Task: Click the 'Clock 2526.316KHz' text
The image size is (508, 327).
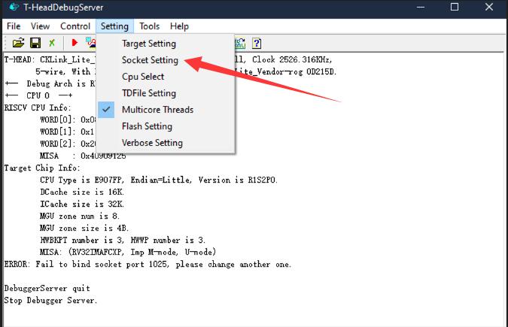Action: [x=292, y=59]
